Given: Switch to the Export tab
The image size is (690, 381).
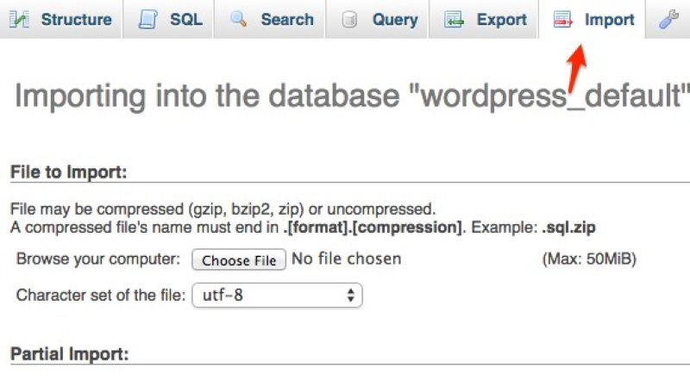Looking at the screenshot, I should [x=500, y=19].
